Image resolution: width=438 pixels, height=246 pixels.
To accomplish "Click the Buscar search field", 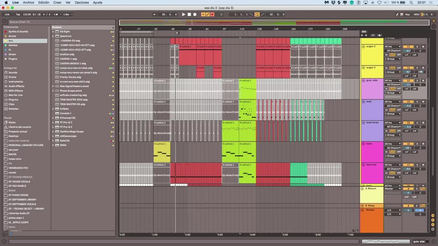I will [61, 22].
